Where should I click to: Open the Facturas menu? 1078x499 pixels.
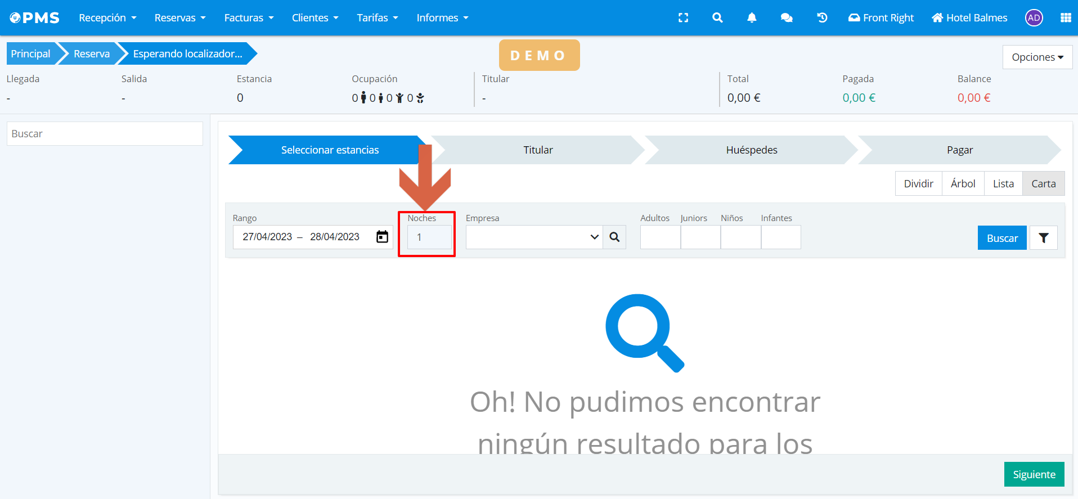click(249, 18)
